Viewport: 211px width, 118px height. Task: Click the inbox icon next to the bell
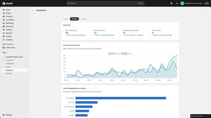pos(171,3)
